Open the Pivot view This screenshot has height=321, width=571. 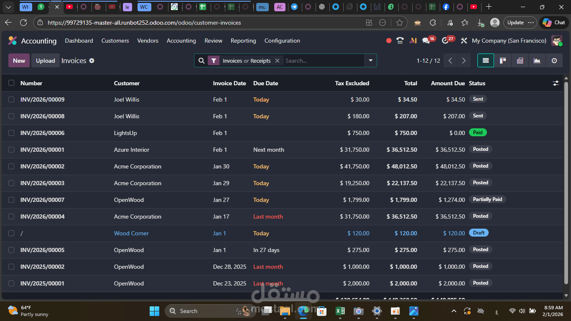click(520, 60)
